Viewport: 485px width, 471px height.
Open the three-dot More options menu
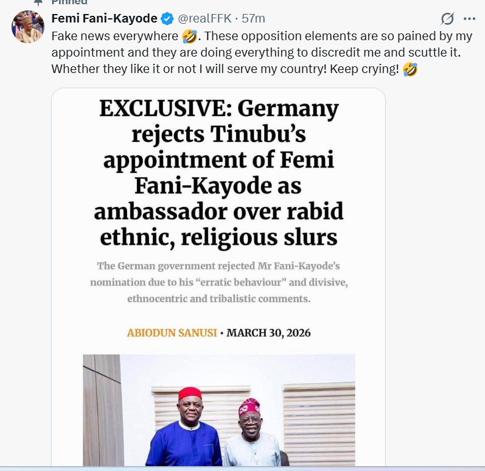[x=469, y=18]
